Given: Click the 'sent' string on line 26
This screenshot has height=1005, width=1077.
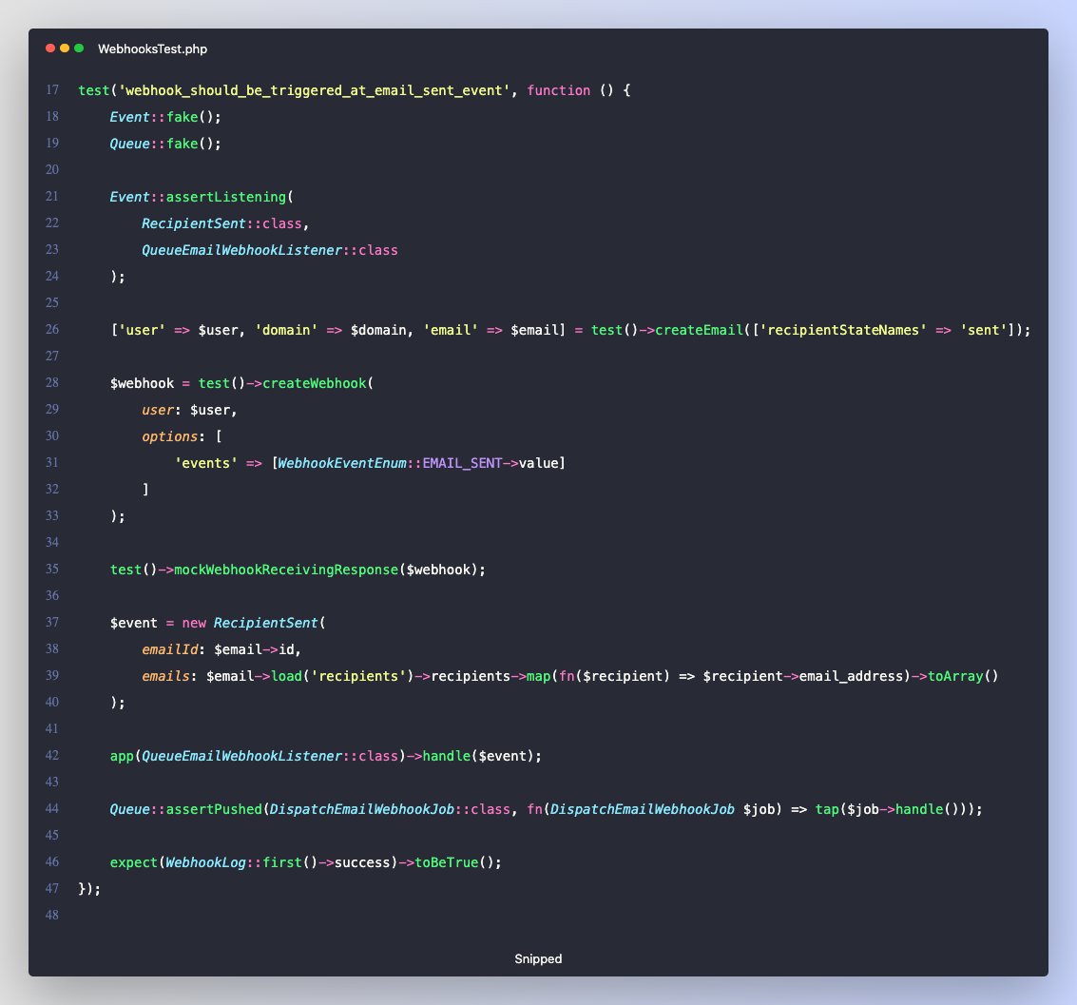Looking at the screenshot, I should 983,330.
